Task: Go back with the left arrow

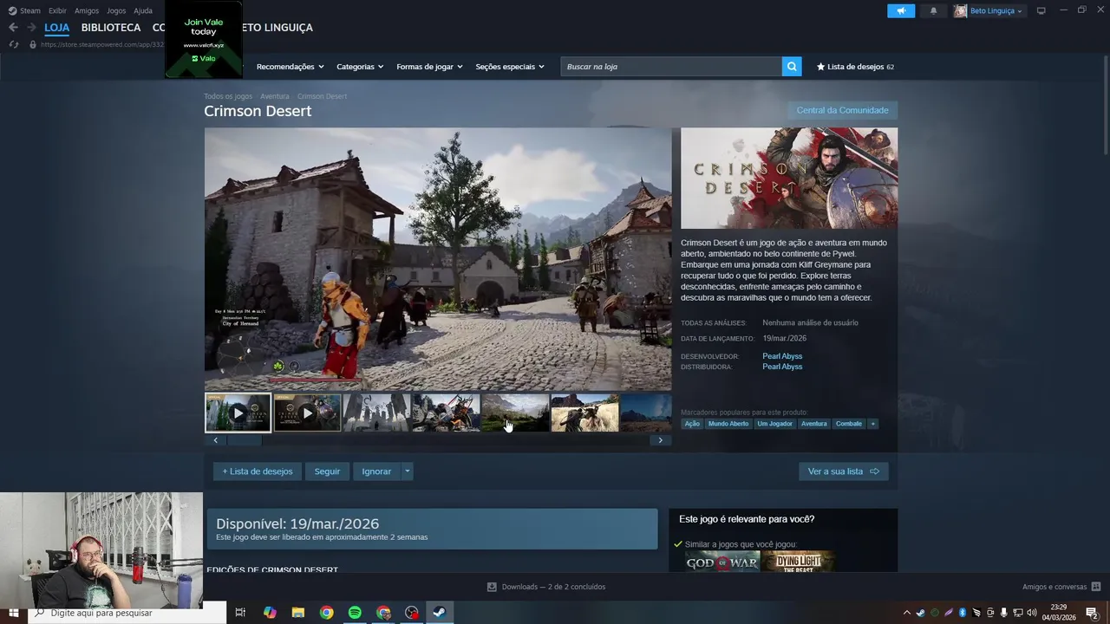Action: click(13, 28)
